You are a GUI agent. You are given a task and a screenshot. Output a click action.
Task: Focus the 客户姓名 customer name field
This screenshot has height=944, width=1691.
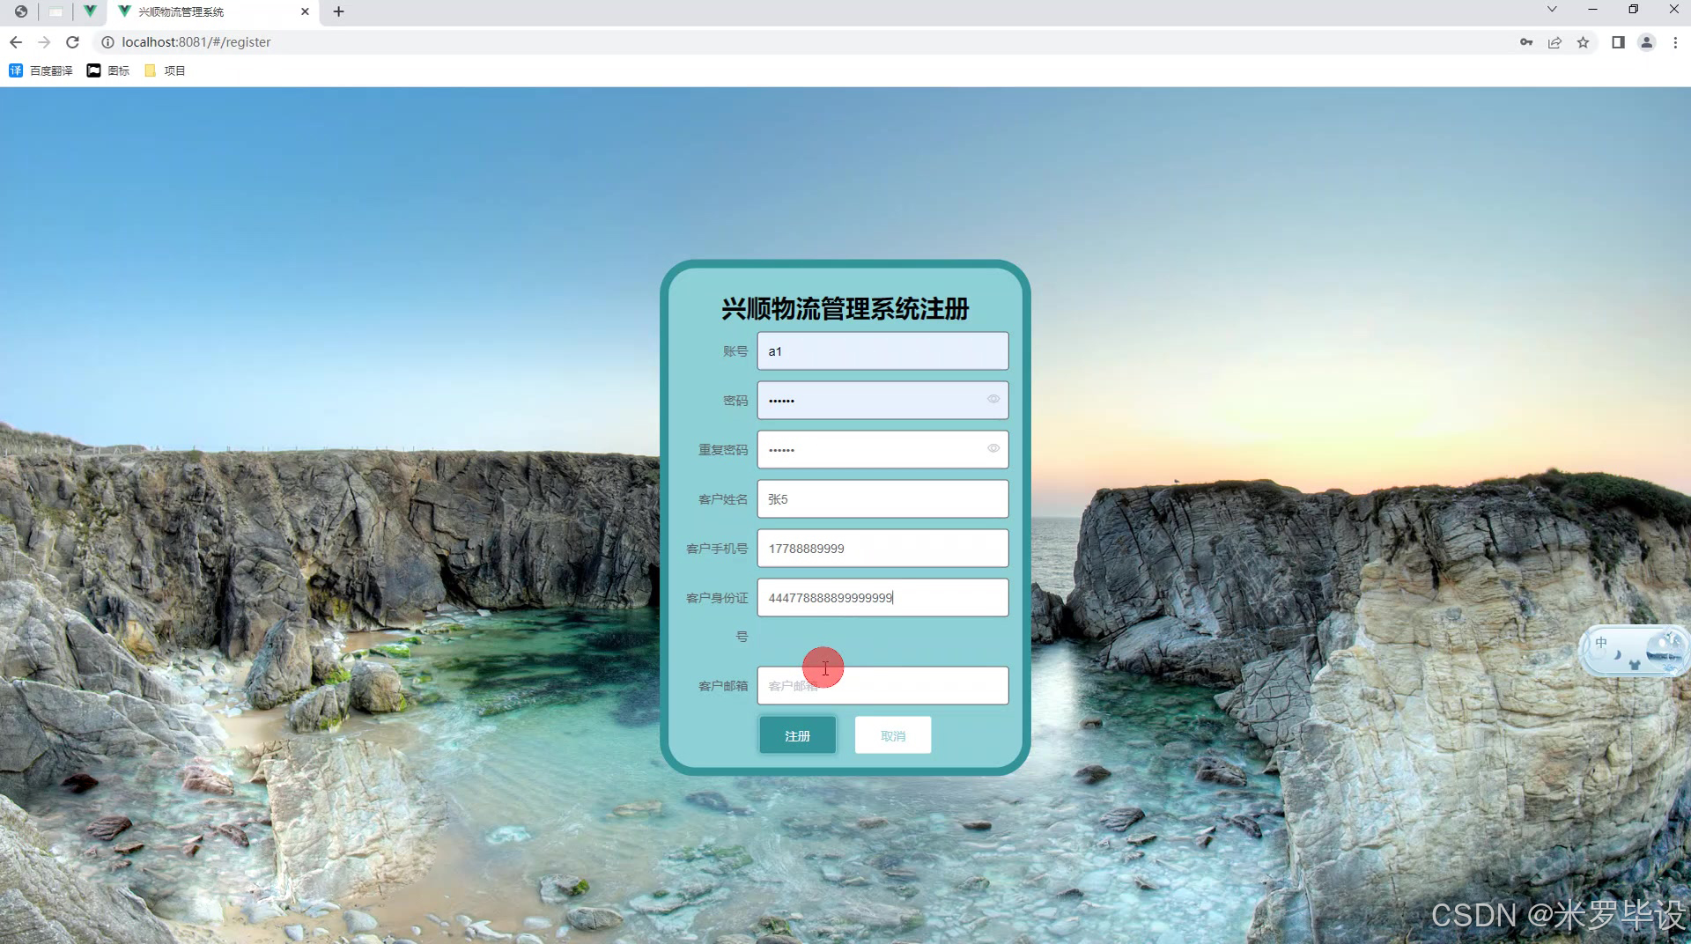(882, 499)
